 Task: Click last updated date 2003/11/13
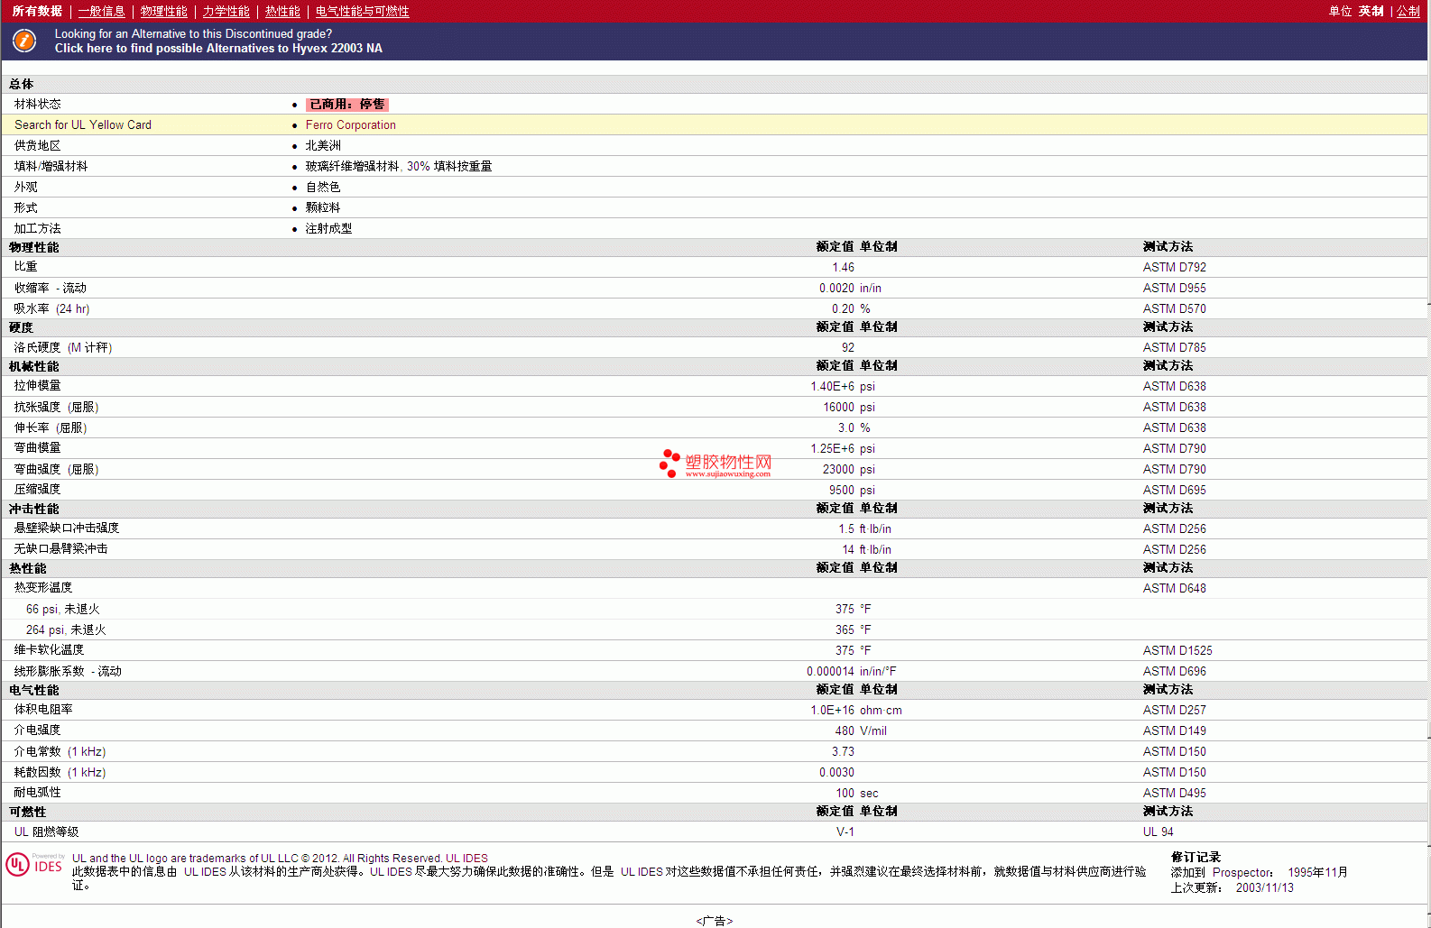click(1264, 888)
